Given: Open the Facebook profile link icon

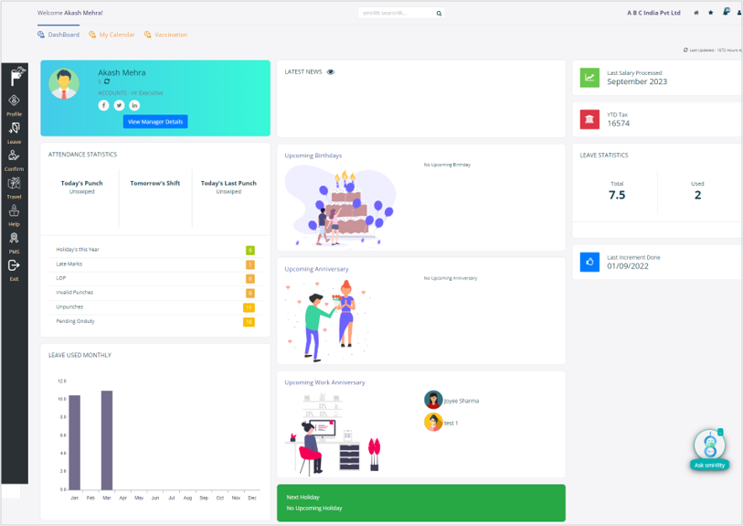Looking at the screenshot, I should [104, 105].
